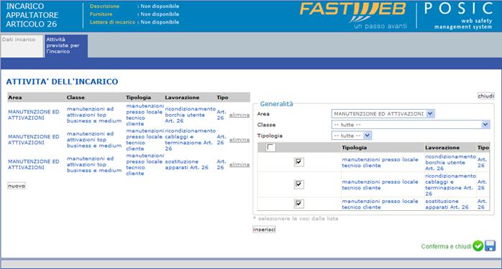Click the Fastweb logo in the header
Image resolution: width=502 pixels, height=269 pixels.
click(353, 15)
